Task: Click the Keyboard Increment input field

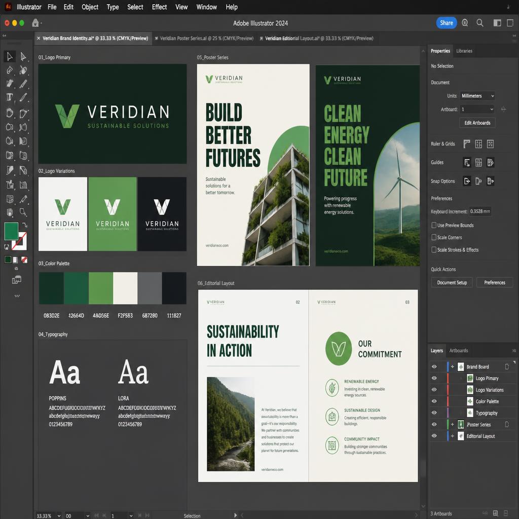Action: point(480,211)
